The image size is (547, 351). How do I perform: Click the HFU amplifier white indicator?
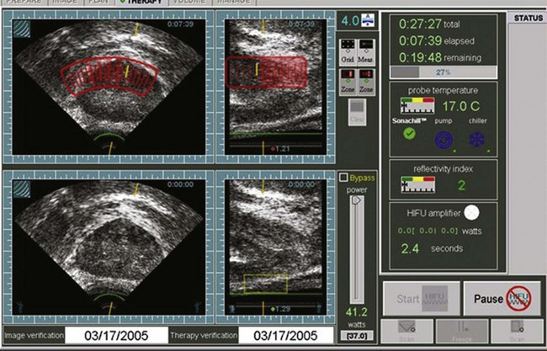[470, 213]
